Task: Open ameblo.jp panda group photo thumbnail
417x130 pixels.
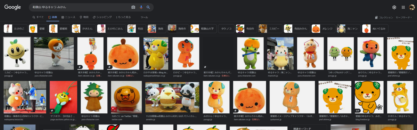Action: point(172,97)
